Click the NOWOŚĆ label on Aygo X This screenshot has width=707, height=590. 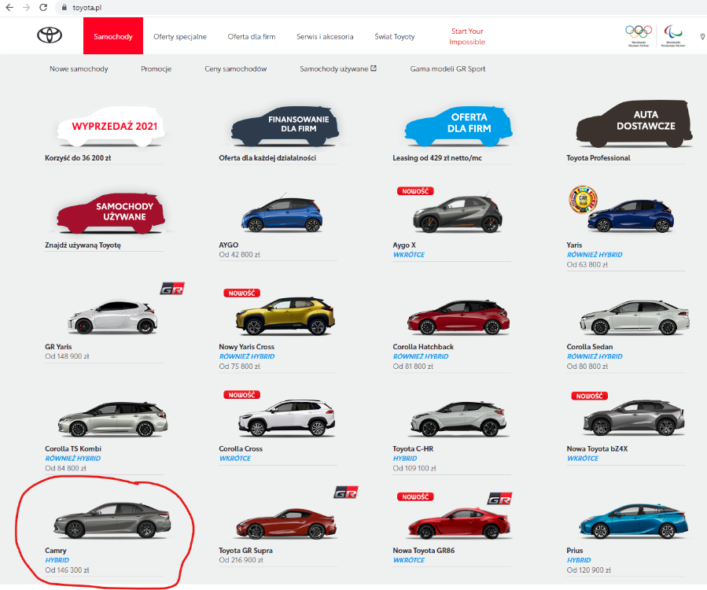415,191
